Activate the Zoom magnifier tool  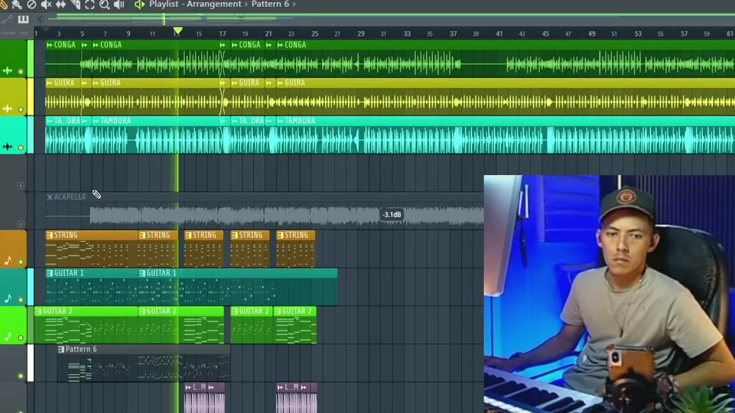click(105, 4)
